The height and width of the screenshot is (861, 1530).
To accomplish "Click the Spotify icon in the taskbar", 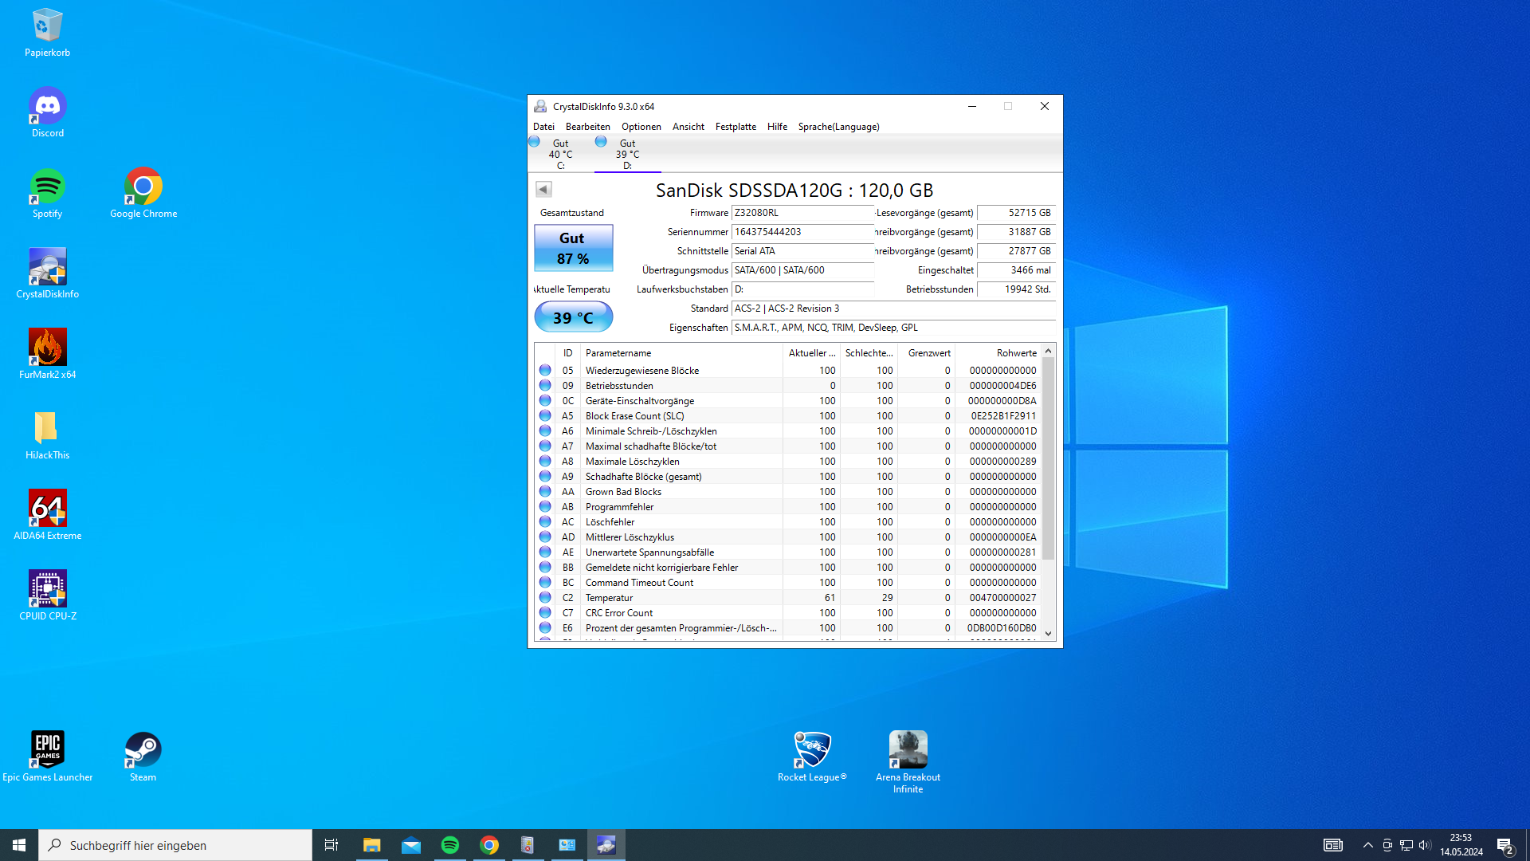I will pos(449,845).
